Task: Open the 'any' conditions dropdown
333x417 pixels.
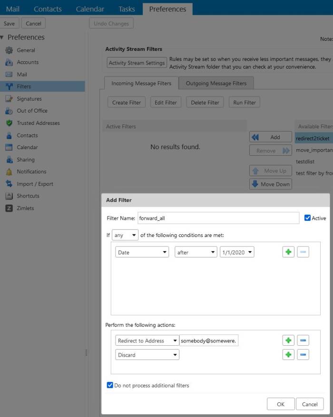Action: pyautogui.click(x=124, y=235)
